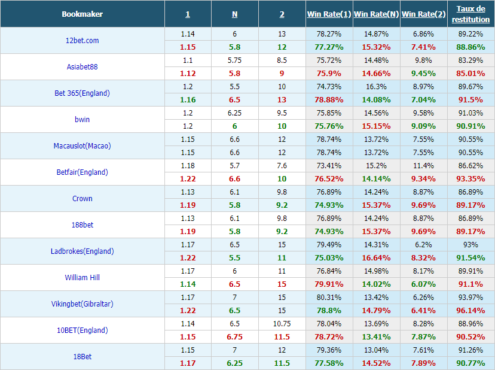Open the Bet 365(England) link
This screenshot has width=495, height=370.
click(x=82, y=93)
